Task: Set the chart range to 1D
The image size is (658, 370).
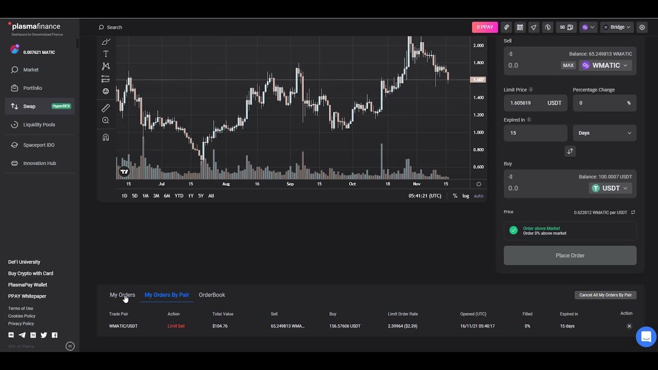Action: [124, 196]
